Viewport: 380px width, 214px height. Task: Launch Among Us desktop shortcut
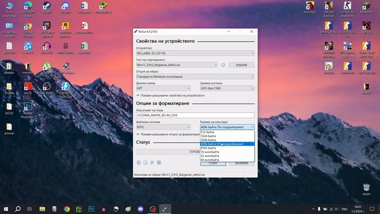[310, 8]
